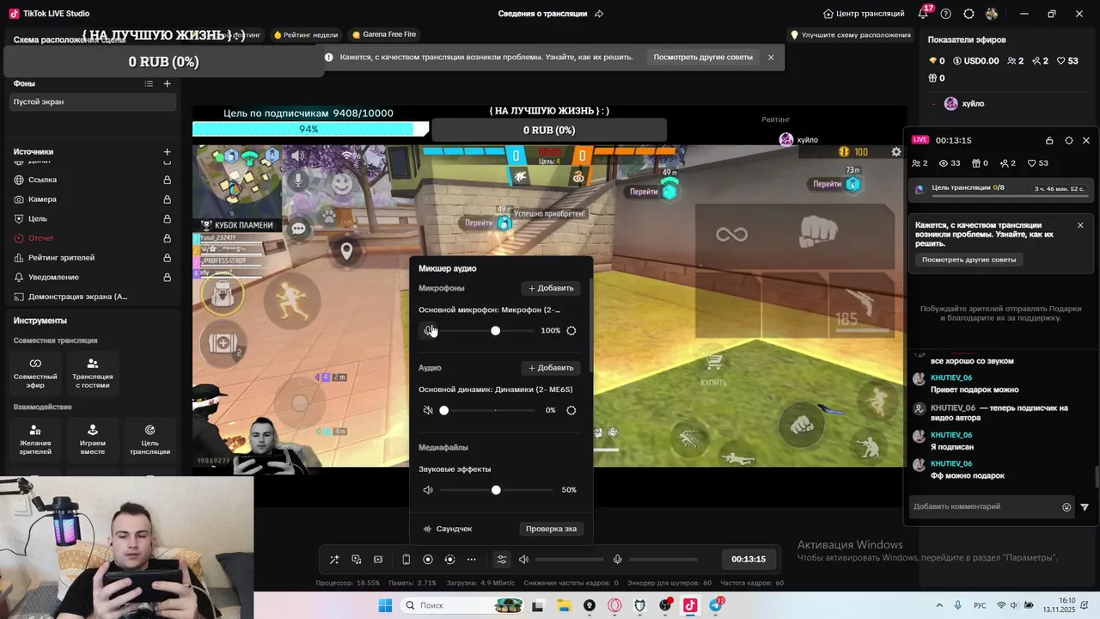Click the profile avatar in title bar
Image resolution: width=1100 pixels, height=619 pixels.
pos(992,14)
